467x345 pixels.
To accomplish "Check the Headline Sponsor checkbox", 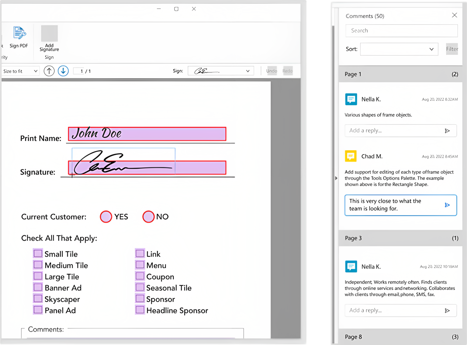I will click(140, 310).
